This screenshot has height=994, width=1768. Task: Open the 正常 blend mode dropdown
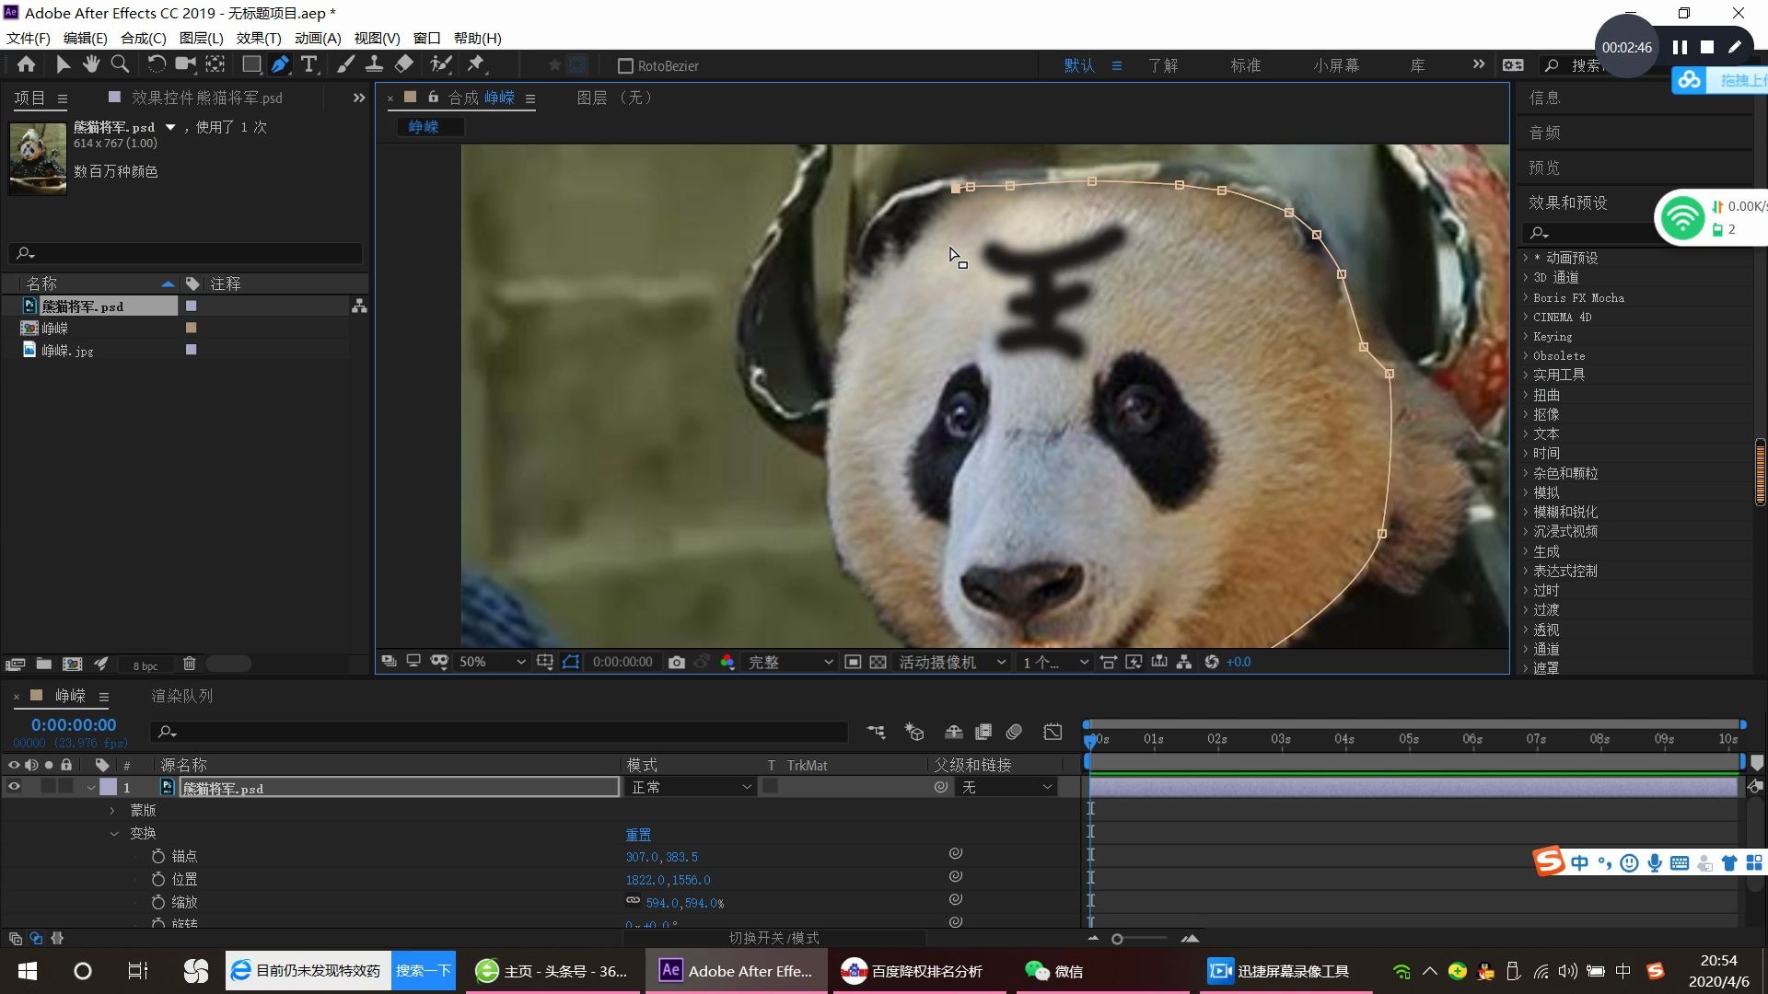pos(691,787)
